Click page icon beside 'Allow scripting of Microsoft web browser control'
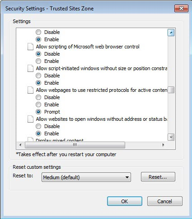 point(30,47)
